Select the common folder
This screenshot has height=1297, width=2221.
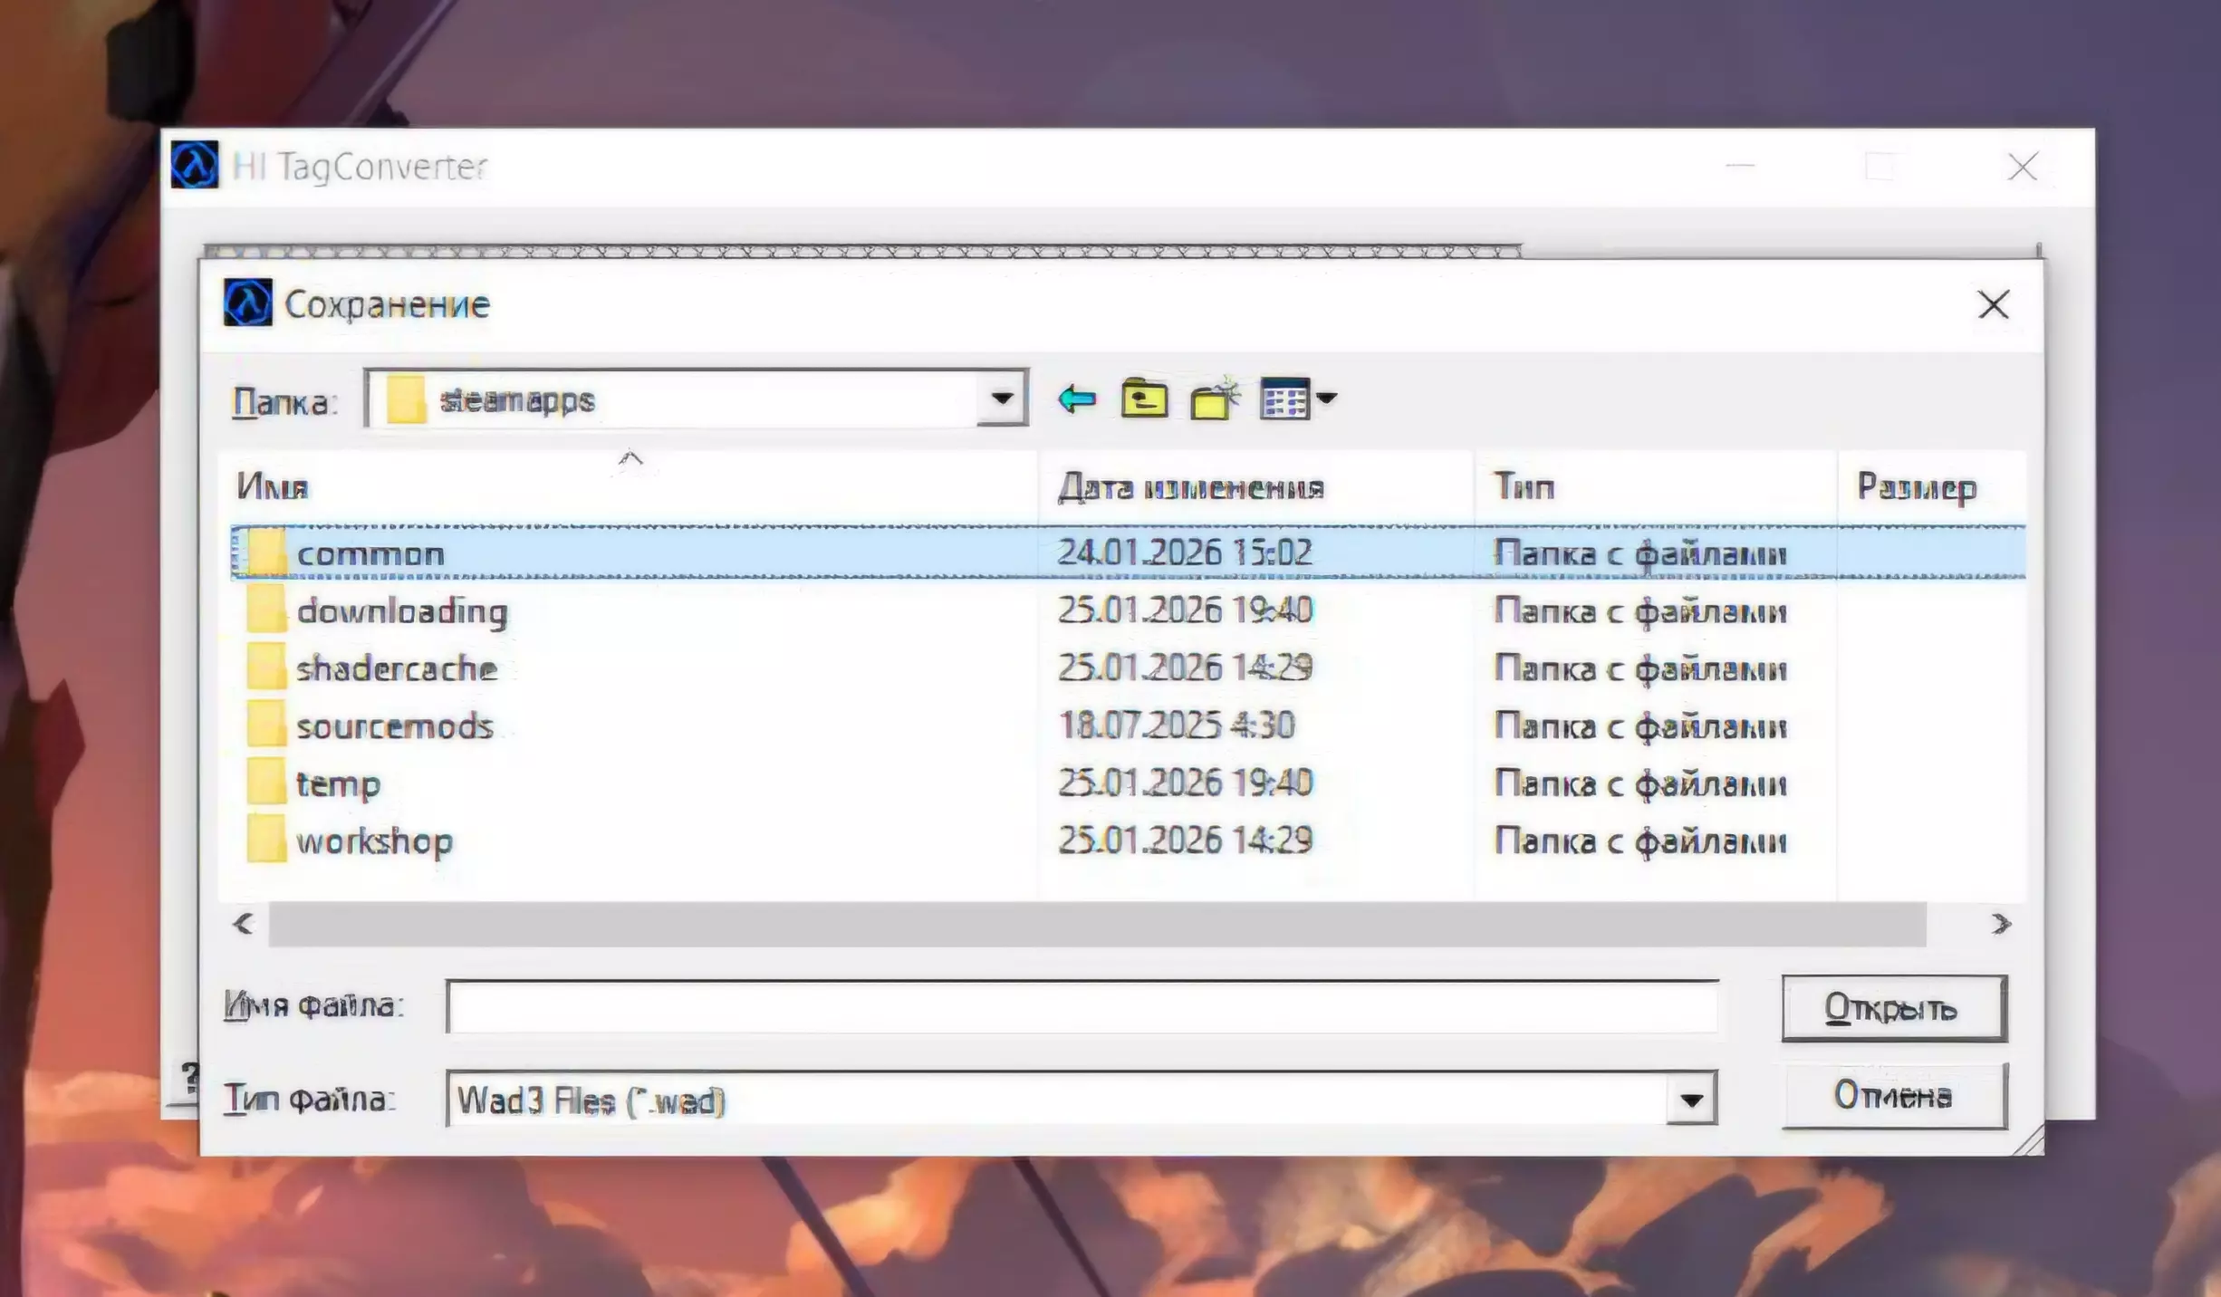coord(370,553)
